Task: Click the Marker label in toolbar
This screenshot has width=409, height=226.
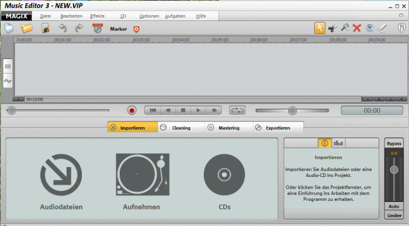Action: [119, 29]
